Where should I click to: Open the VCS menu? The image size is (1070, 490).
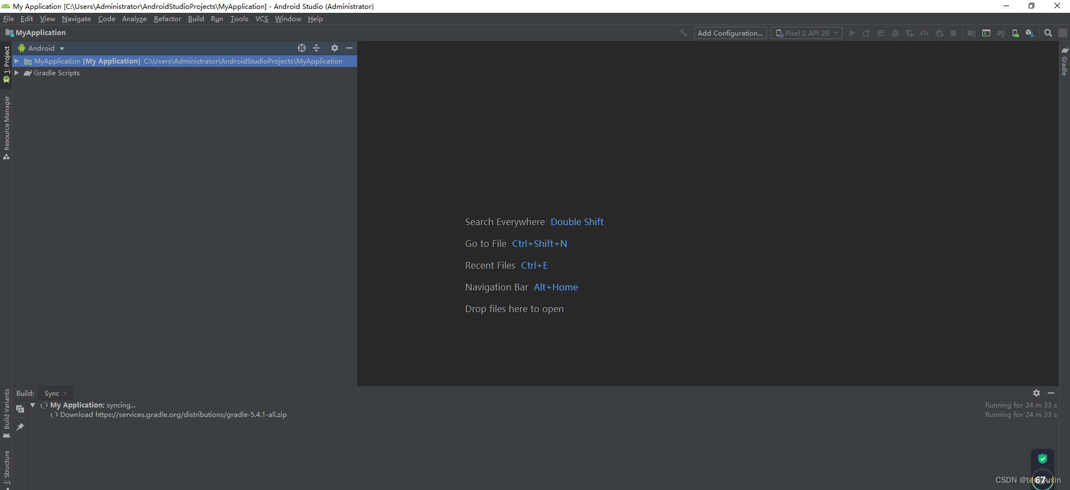[x=262, y=19]
